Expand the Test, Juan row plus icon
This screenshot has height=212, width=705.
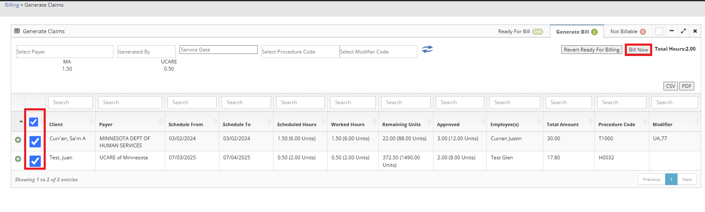tap(18, 159)
